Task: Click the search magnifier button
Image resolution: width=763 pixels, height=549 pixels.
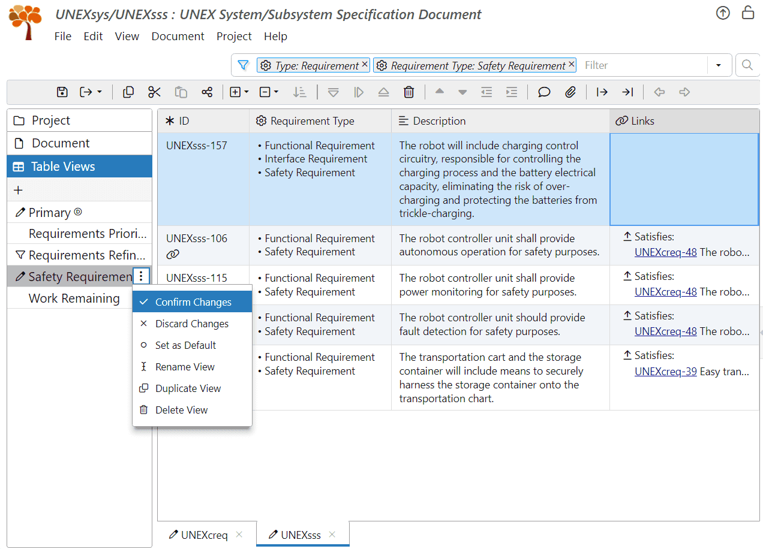Action: [x=747, y=65]
